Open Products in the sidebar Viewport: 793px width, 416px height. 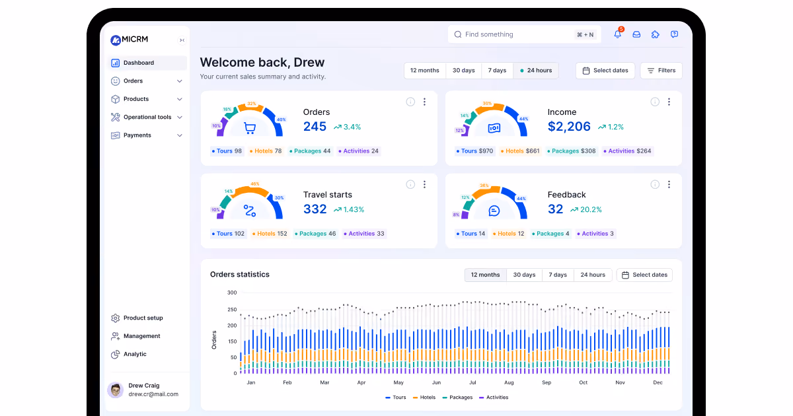[147, 99]
